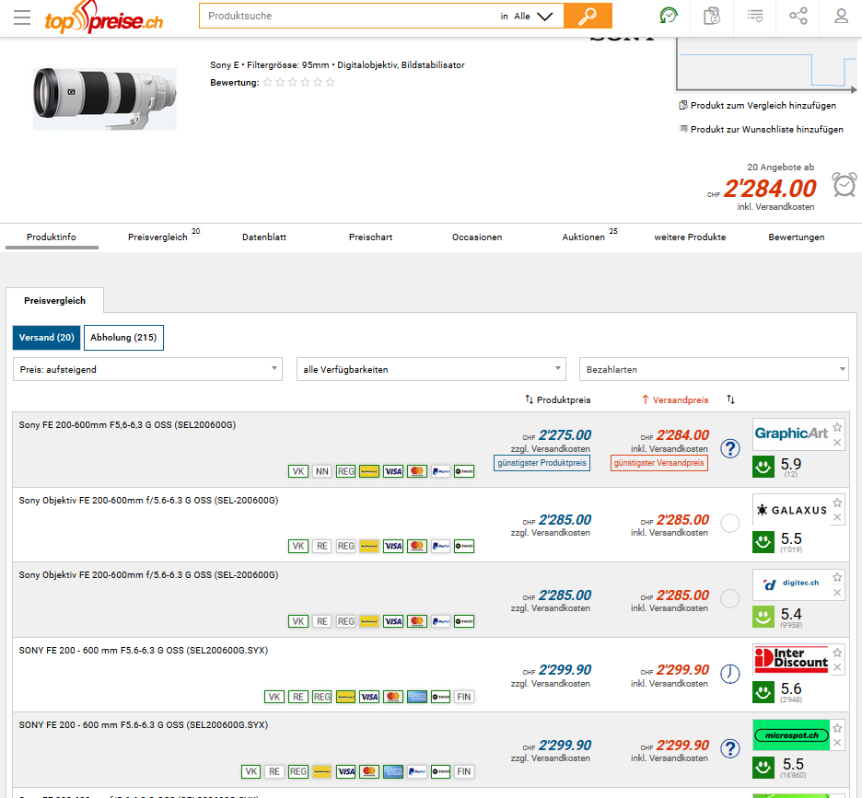The height and width of the screenshot is (798, 862).
Task: Switch to the Datenblatt tab
Action: click(264, 237)
